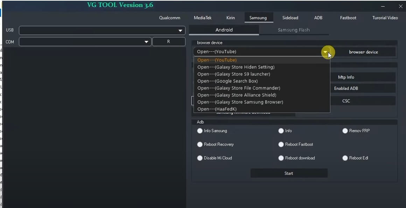The image size is (406, 208).
Task: Select Open---(Google Search Box) from the list
Action: (x=228, y=81)
